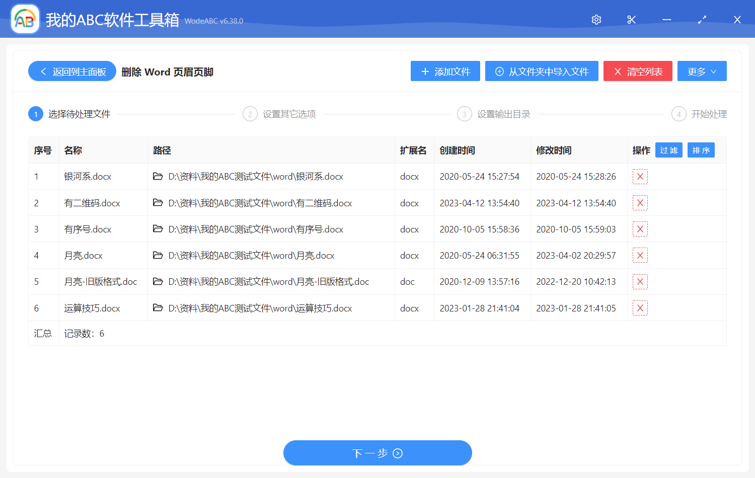This screenshot has width=755, height=478.
Task: Remove 有二维码.docx using its red X icon
Action: (x=640, y=202)
